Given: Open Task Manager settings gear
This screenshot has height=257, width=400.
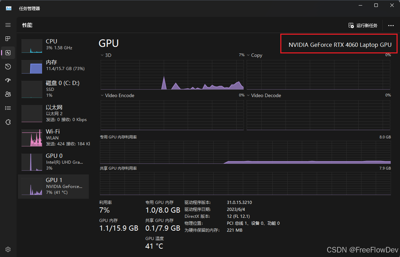Looking at the screenshot, I should tap(8, 249).
